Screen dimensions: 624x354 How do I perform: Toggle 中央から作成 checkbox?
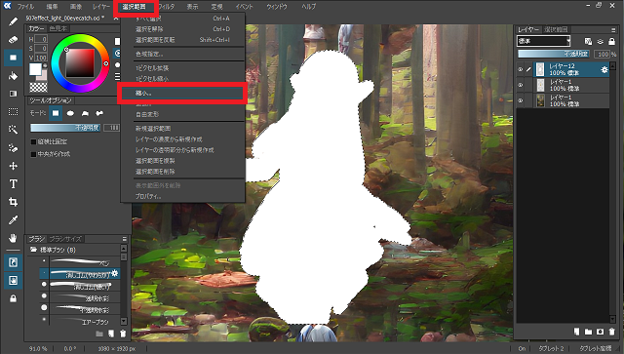coord(34,154)
